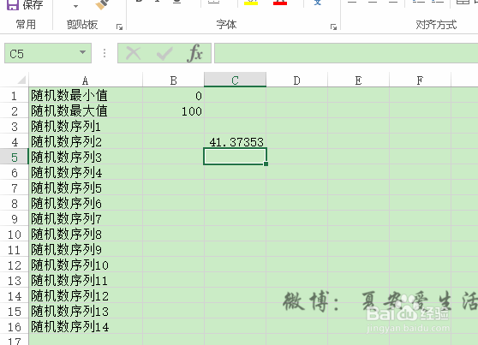478x345 pixels.
Task: Expand the Name Box dropdown arrow
Action: 82,52
